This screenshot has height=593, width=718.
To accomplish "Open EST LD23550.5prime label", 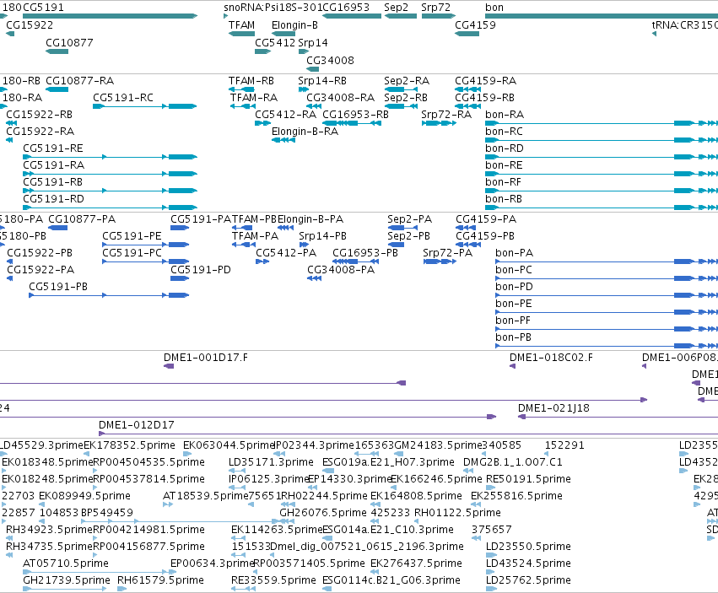I will pyautogui.click(x=528, y=547).
